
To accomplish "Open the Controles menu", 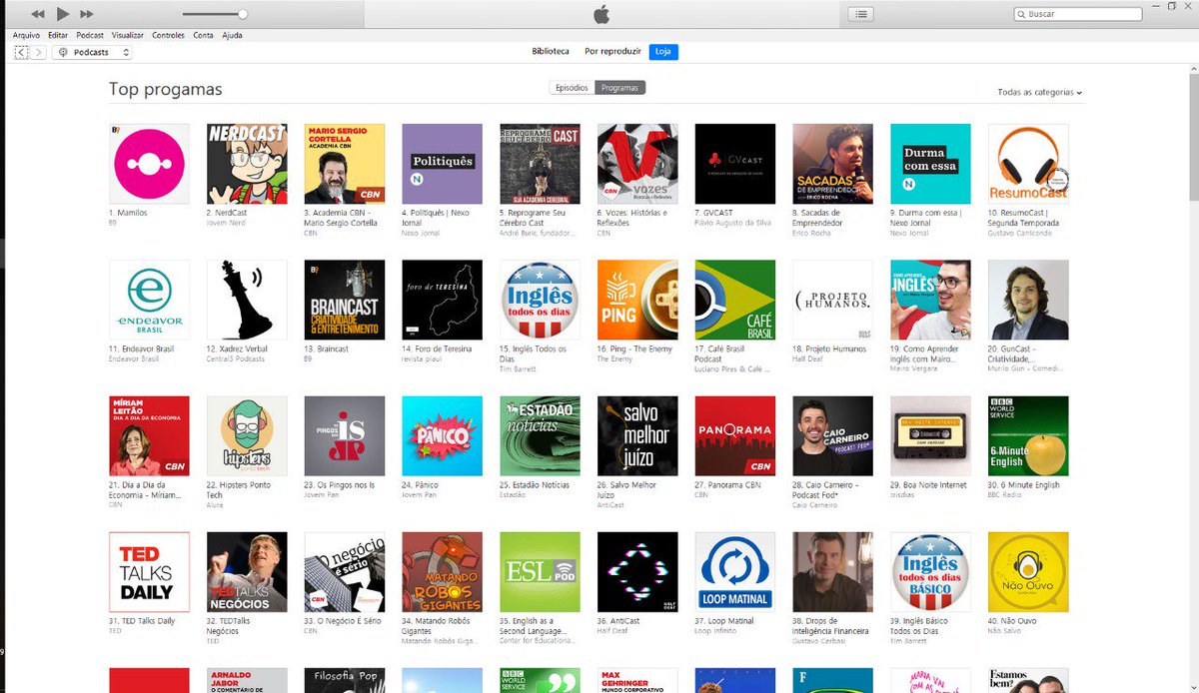I will coord(169,35).
